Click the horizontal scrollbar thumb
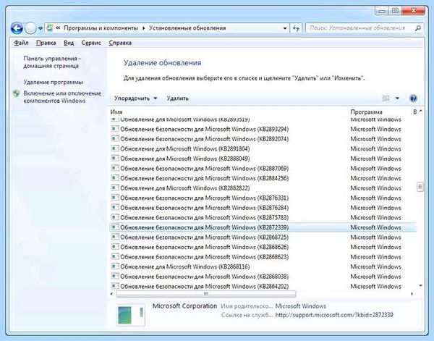 click(x=206, y=294)
